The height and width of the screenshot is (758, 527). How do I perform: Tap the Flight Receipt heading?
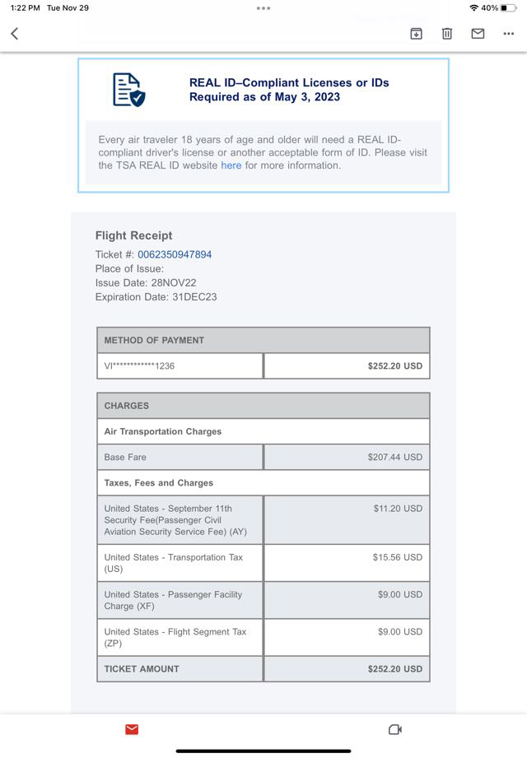click(x=134, y=235)
